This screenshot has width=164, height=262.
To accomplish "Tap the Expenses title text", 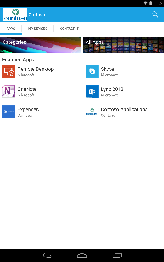I will click(28, 110).
